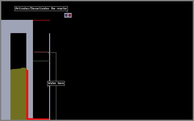Click the dark gray vertical wire

point(56,86)
